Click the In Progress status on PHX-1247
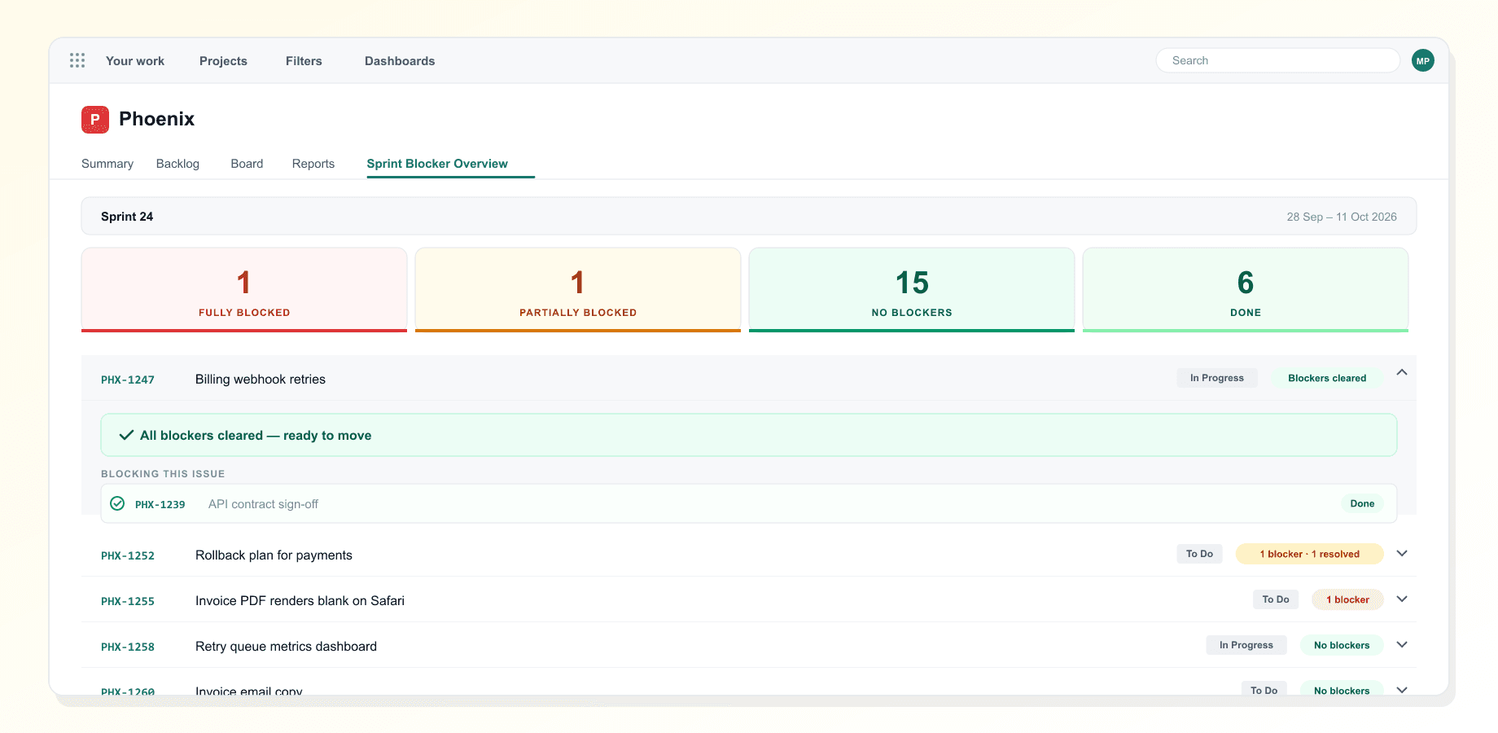 (1217, 378)
